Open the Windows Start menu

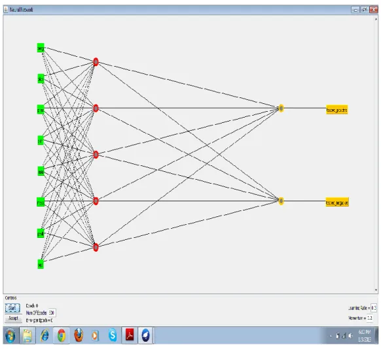[10, 335]
